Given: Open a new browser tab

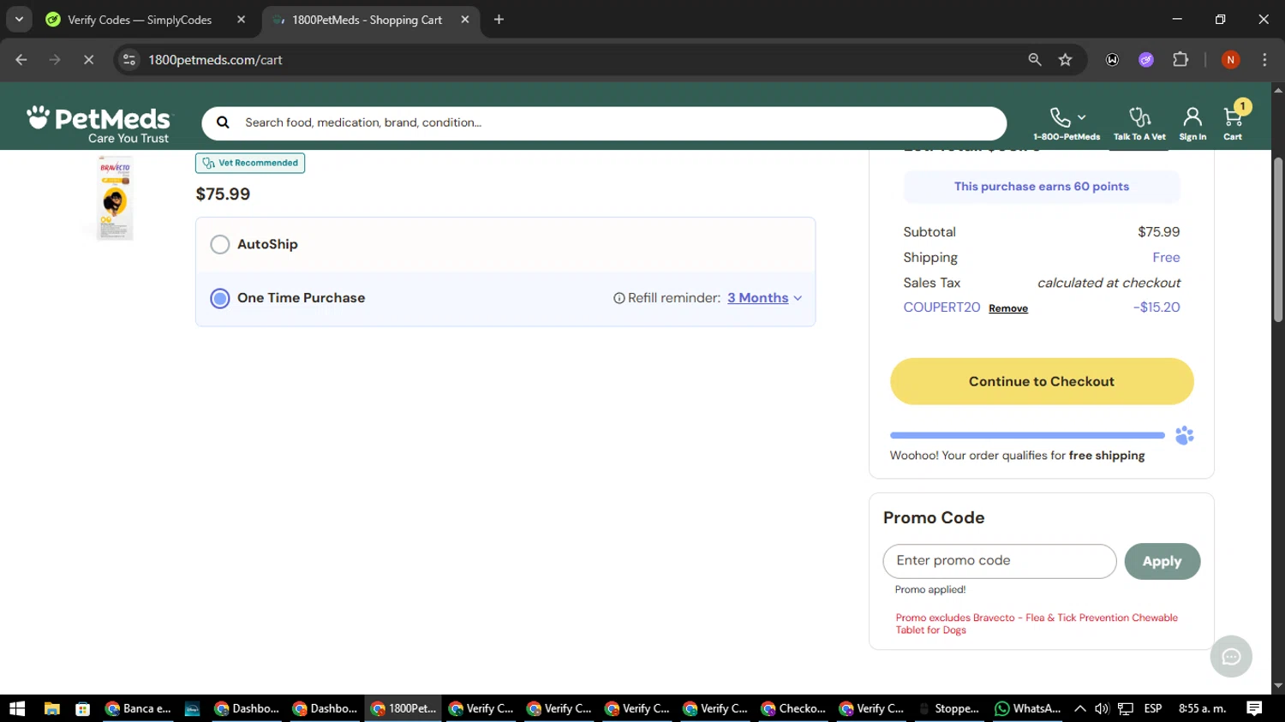Looking at the screenshot, I should pos(499,20).
